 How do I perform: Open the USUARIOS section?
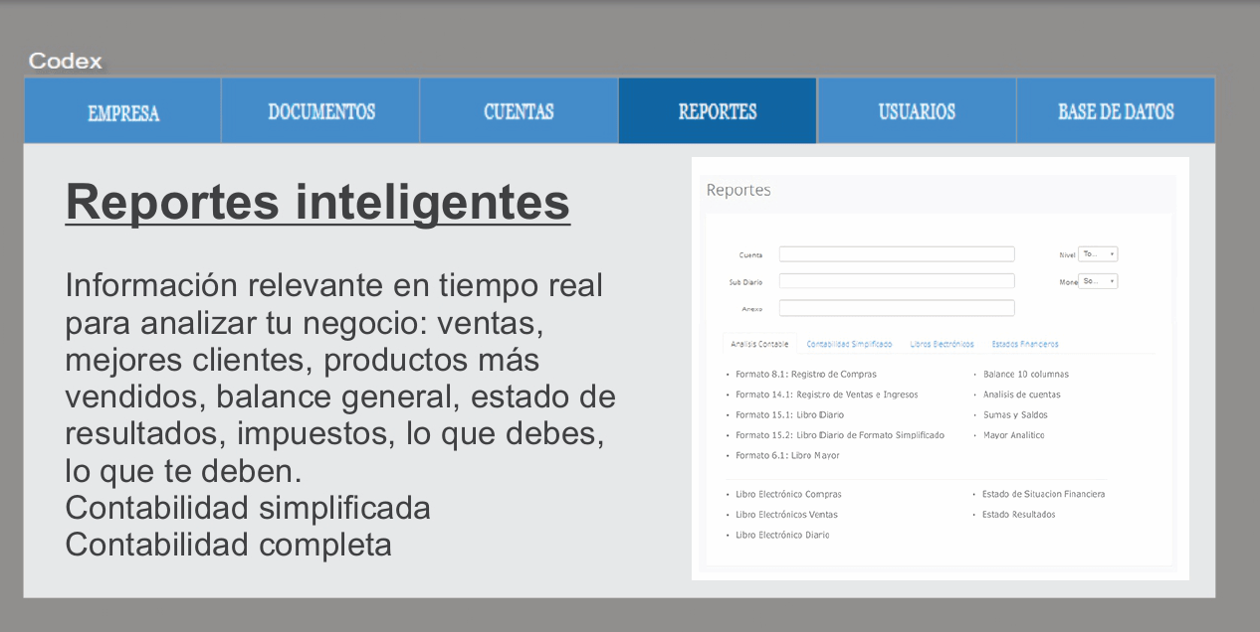pos(917,112)
